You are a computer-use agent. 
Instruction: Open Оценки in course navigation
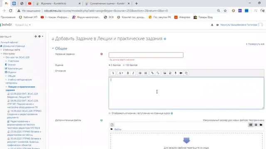click(12, 72)
